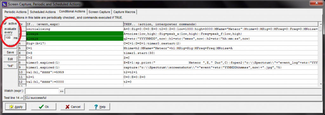Click the 'IF.. (event,expr)' column header
Image resolution: width=325 pixels, height=115 pixels.
(x=75, y=24)
